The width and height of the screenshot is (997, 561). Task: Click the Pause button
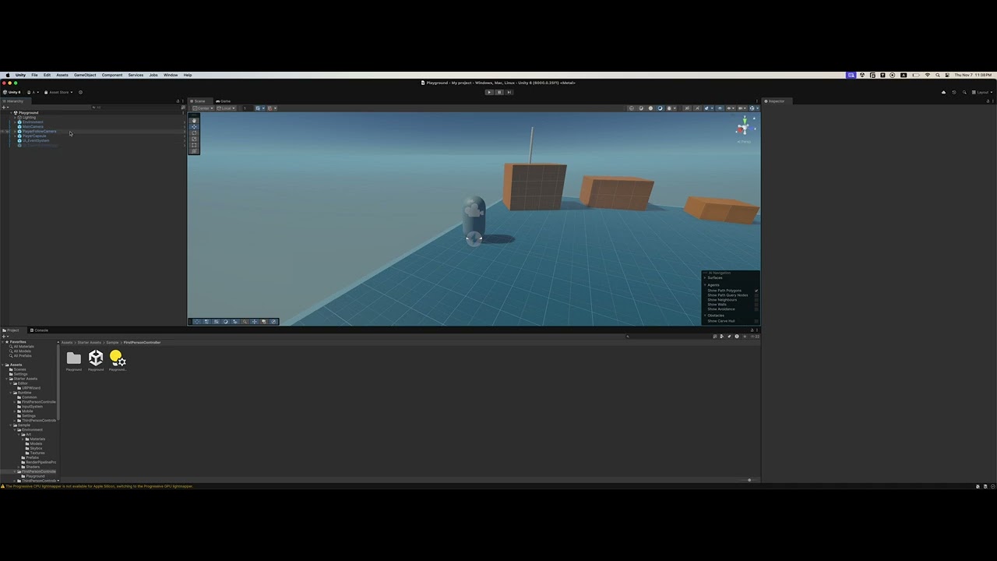pos(499,92)
